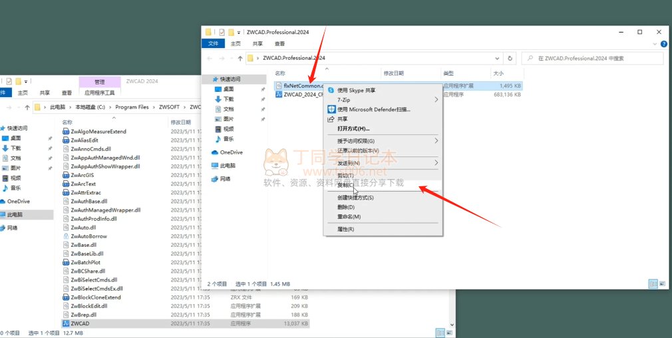The image size is (672, 338).
Task: Open the 查看 tab in ZWCAD.Professional.2024 window
Action: click(280, 44)
